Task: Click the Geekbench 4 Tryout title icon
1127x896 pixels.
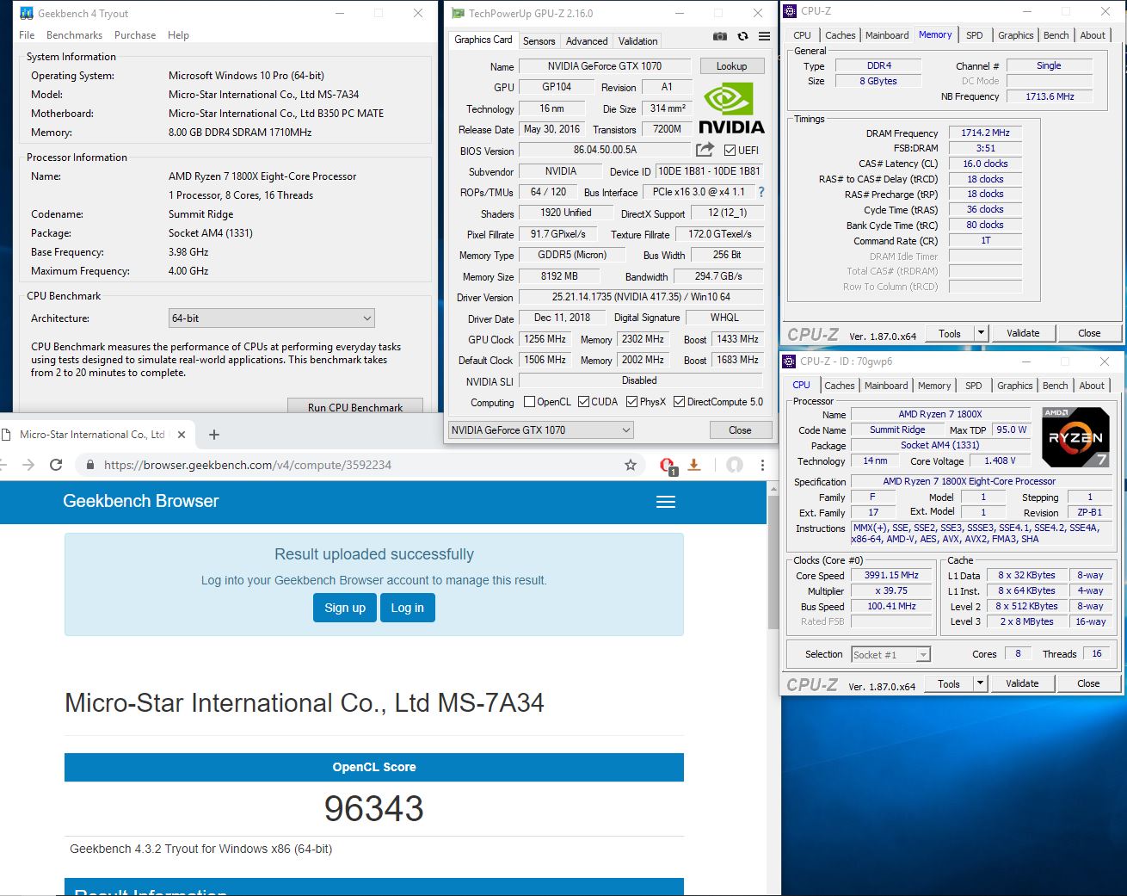Action: pyautogui.click(x=26, y=13)
